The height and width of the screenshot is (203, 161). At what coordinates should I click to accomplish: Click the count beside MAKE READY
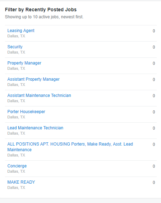click(154, 183)
